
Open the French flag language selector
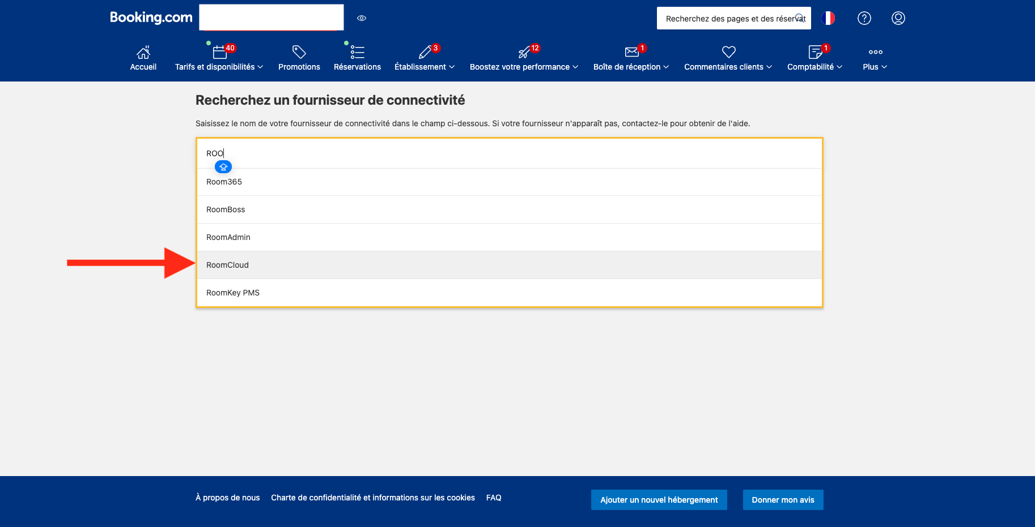[x=828, y=18]
